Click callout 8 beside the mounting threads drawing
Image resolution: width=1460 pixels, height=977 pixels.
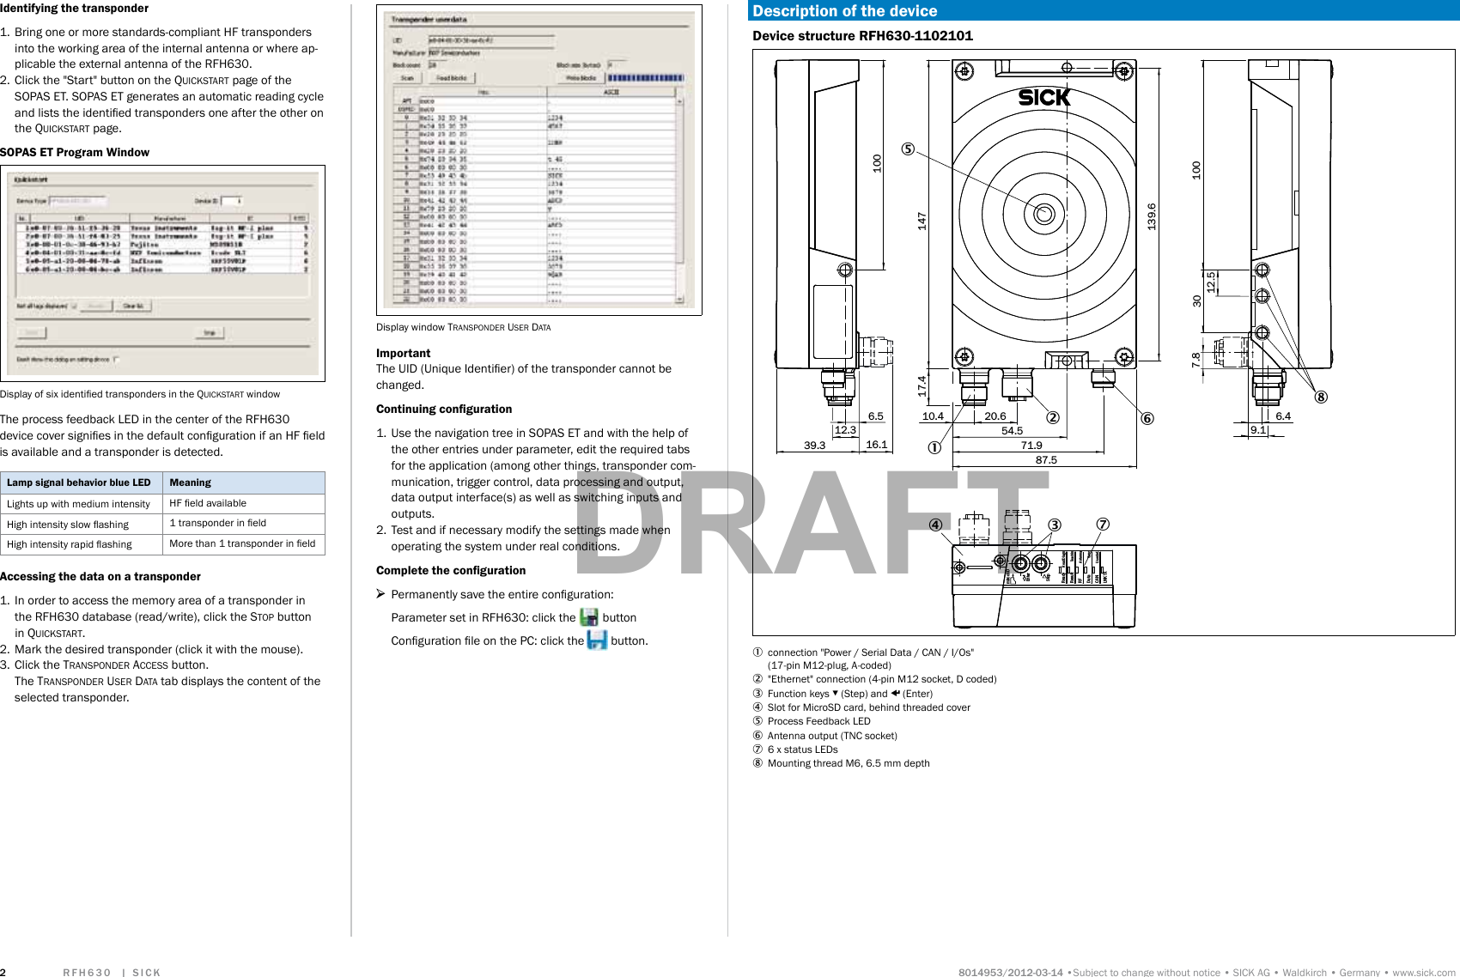[1321, 397]
